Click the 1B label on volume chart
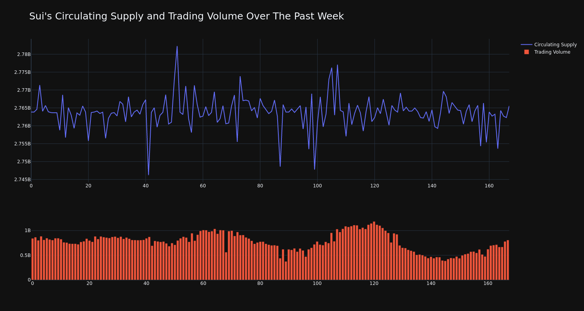The height and width of the screenshot is (311, 584). [x=27, y=231]
